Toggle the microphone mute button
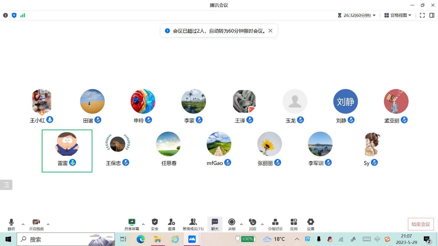 pos(11,223)
